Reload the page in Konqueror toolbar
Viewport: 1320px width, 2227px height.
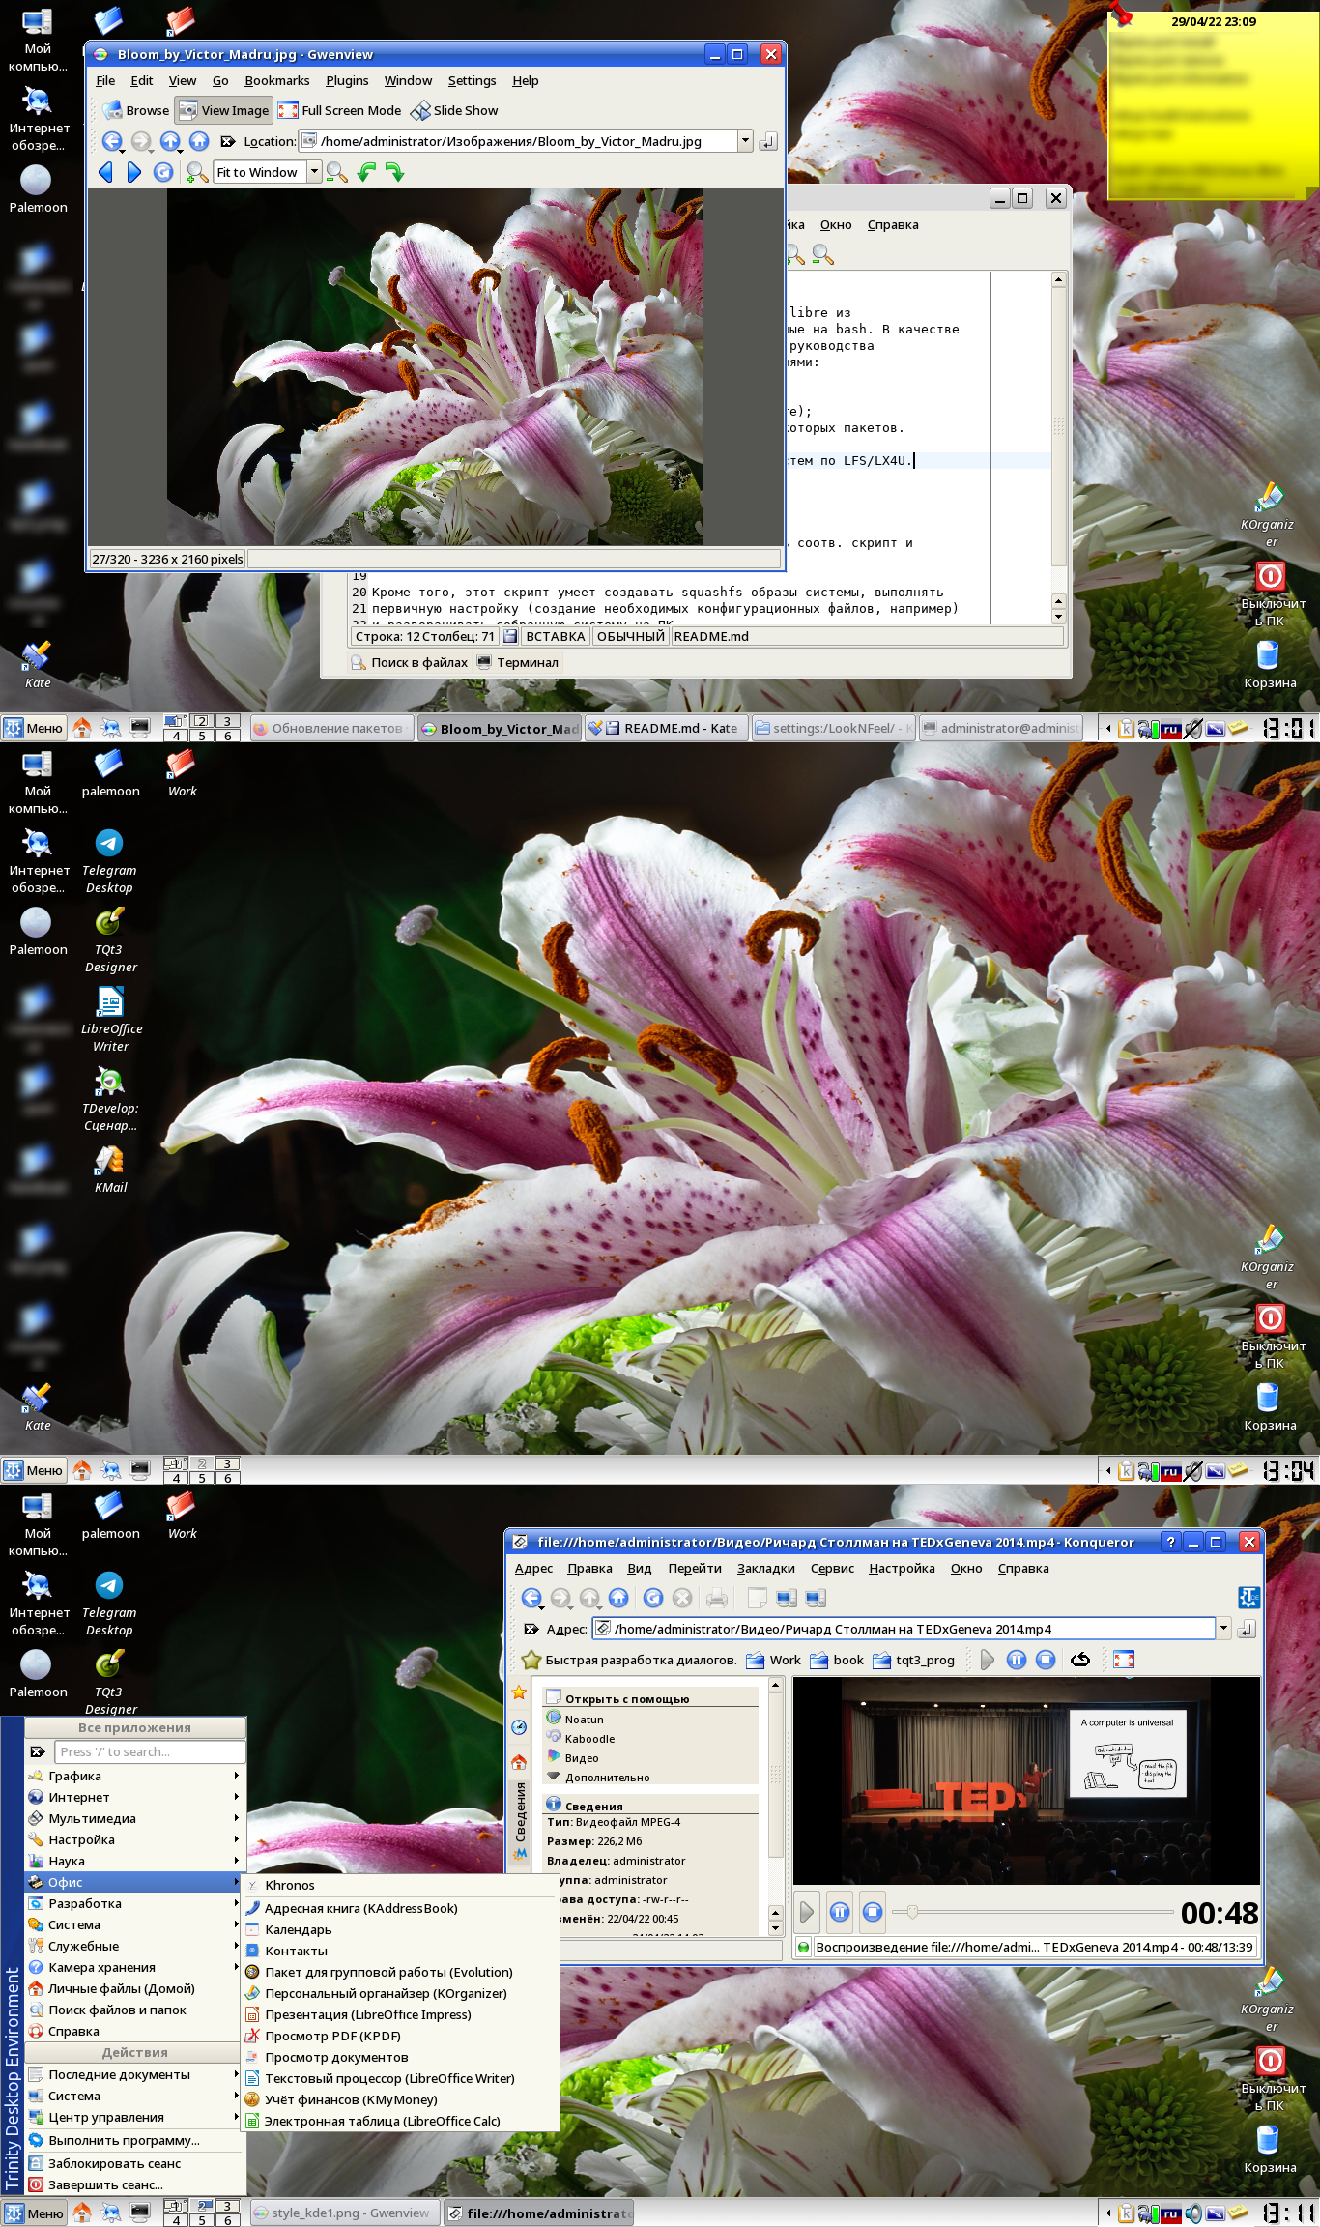[x=653, y=1598]
